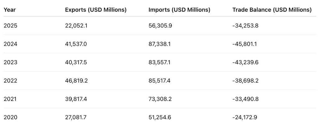The height and width of the screenshot is (132, 318).
Task: Select the 2024 year cell
Action: 11,44
